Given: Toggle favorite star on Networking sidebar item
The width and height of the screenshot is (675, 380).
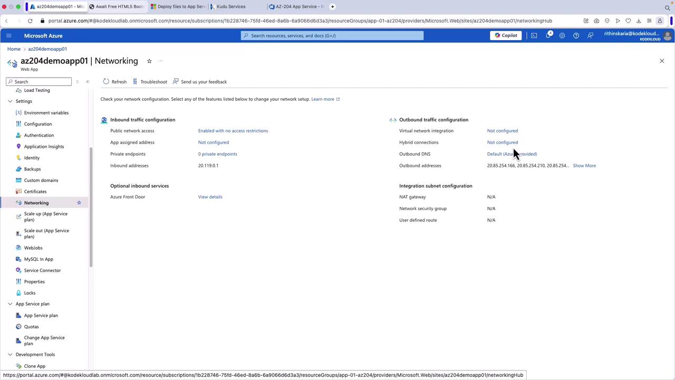Looking at the screenshot, I should point(79,203).
